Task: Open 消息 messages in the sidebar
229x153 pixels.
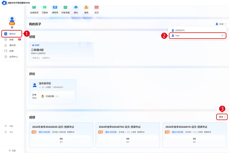Action: pos(11,40)
